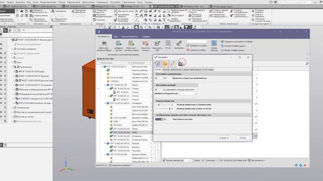The image size is (323, 181).
Task: Toggle visibility eye for Системы координат row
Action: pyautogui.click(x=1, y=49)
